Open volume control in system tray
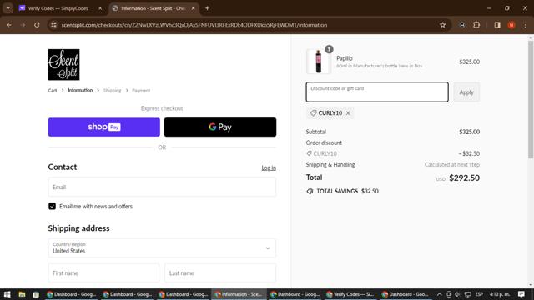Screen dimensions: 534x300 458,294
